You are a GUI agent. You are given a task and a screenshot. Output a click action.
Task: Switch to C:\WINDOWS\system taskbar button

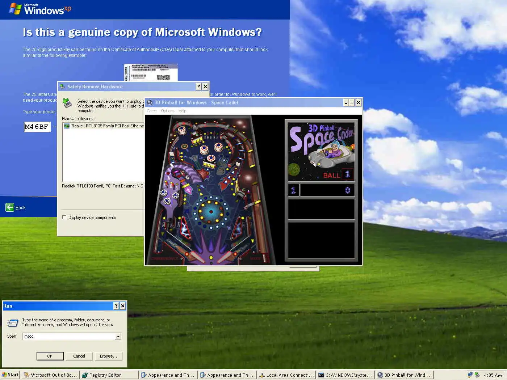[x=345, y=375]
